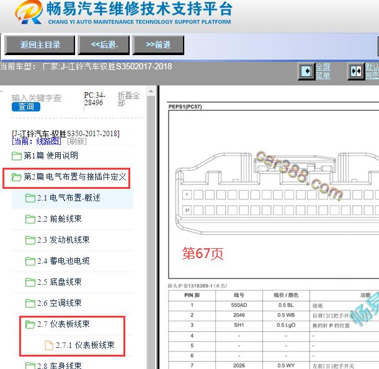Click the [当前：线路图] link
This screenshot has height=369, width=379.
click(37, 141)
